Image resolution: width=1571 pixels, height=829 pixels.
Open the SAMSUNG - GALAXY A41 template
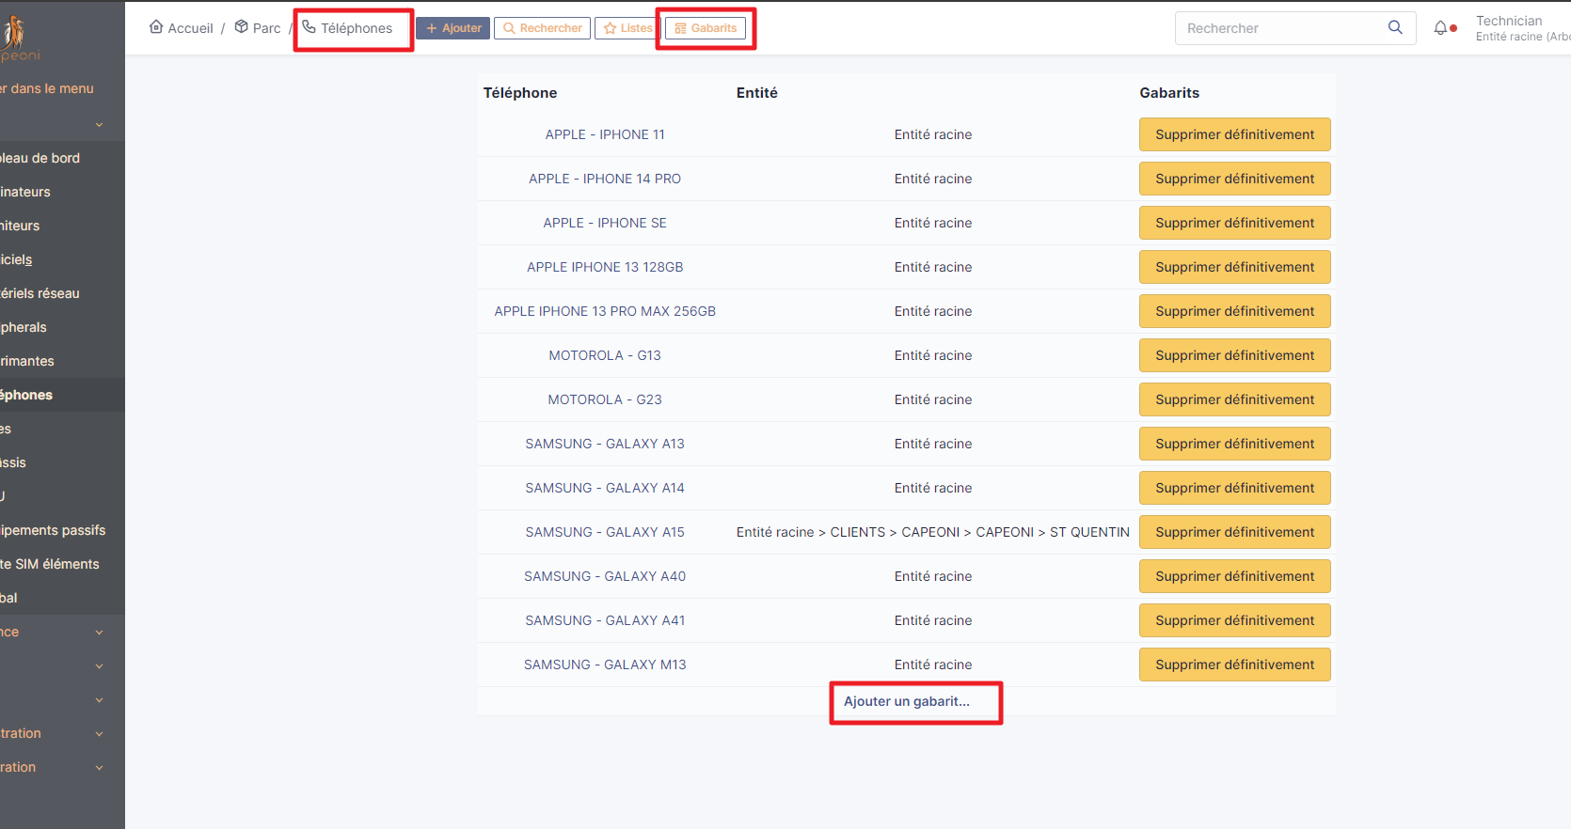[605, 620]
